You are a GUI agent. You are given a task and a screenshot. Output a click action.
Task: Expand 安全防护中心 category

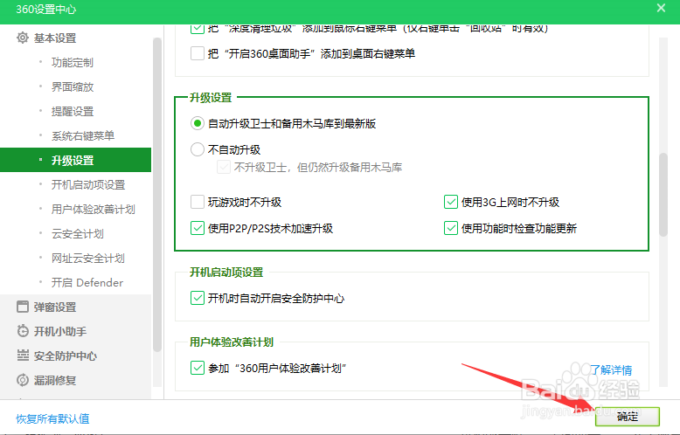(65, 356)
